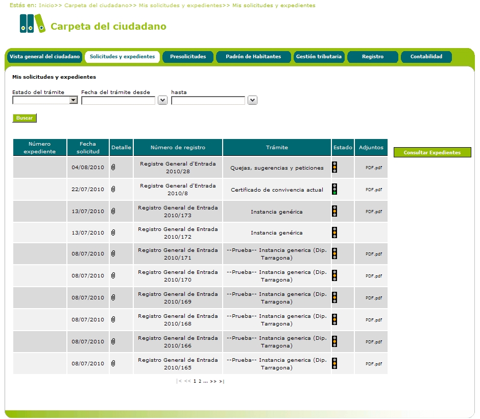Expand the Estado del trámite dropdown
480x419 pixels.
tap(73, 101)
